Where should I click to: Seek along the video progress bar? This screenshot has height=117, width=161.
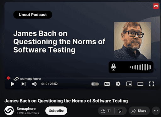coord(82,78)
